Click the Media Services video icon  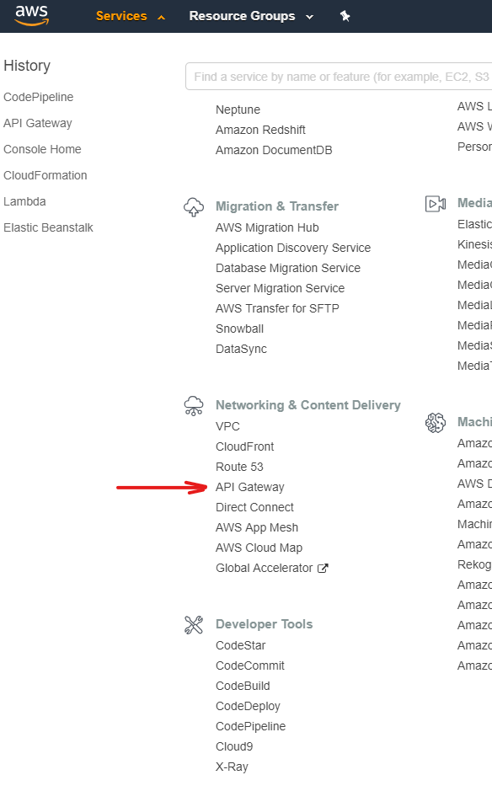pyautogui.click(x=436, y=204)
